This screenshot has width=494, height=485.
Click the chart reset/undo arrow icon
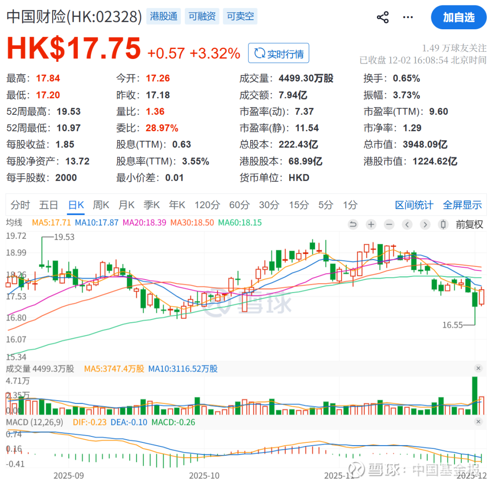pos(353,224)
